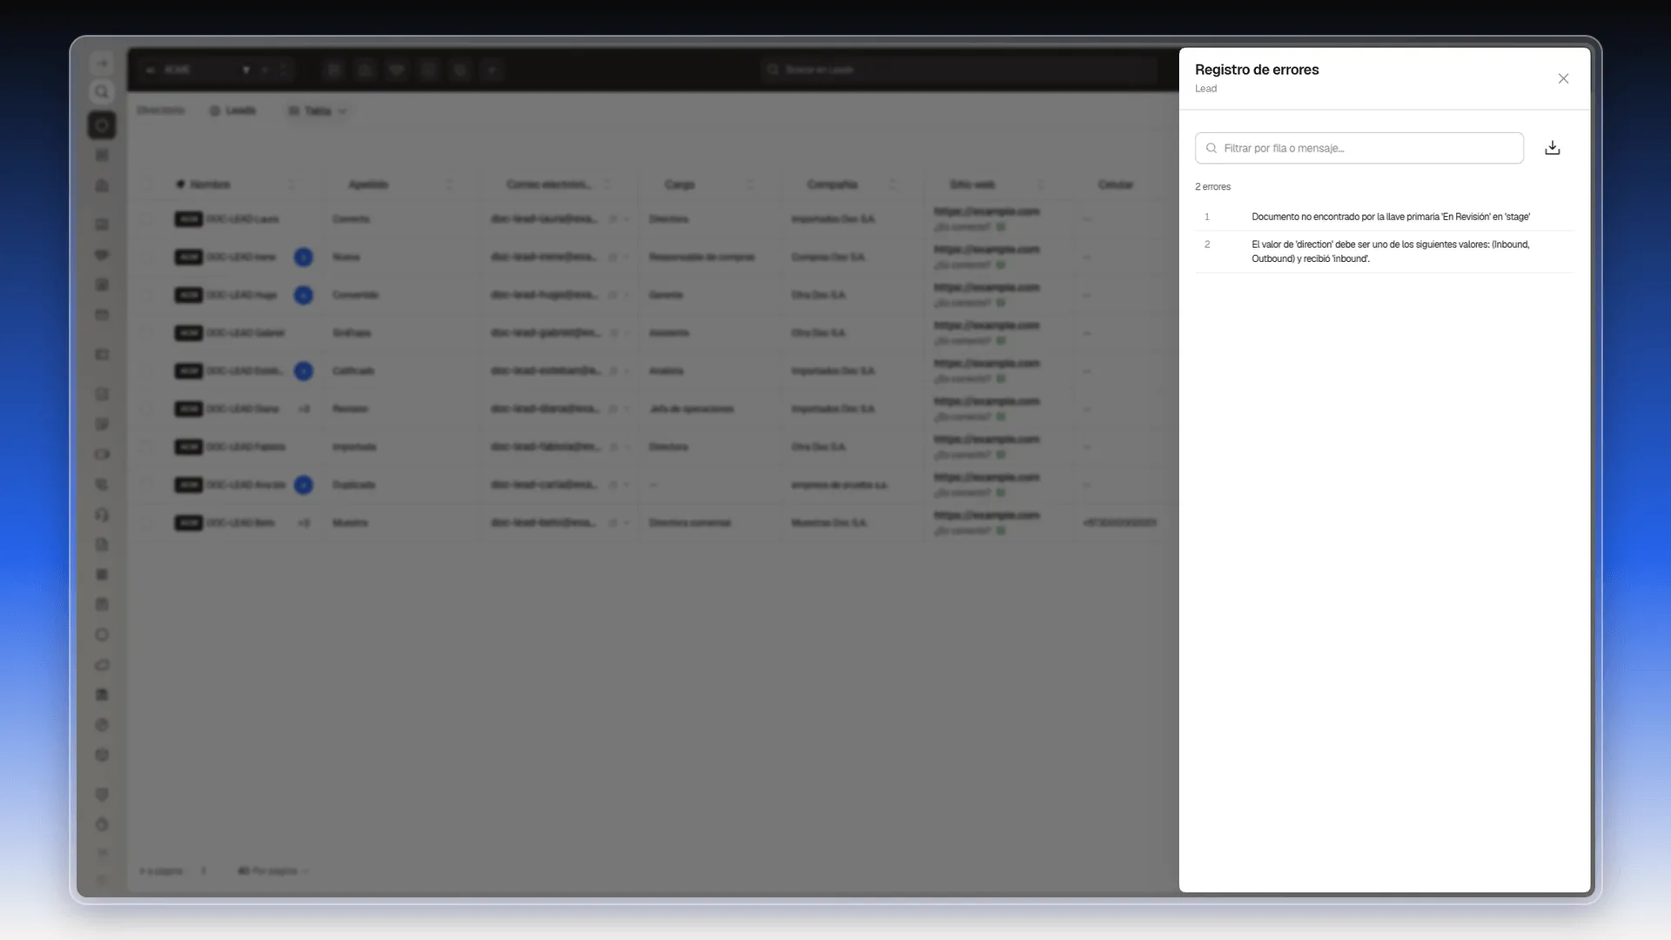Screen dimensions: 1671x940
Task: Focus the 'Filtrar por fila o mensaje' field
Action: click(x=1359, y=148)
